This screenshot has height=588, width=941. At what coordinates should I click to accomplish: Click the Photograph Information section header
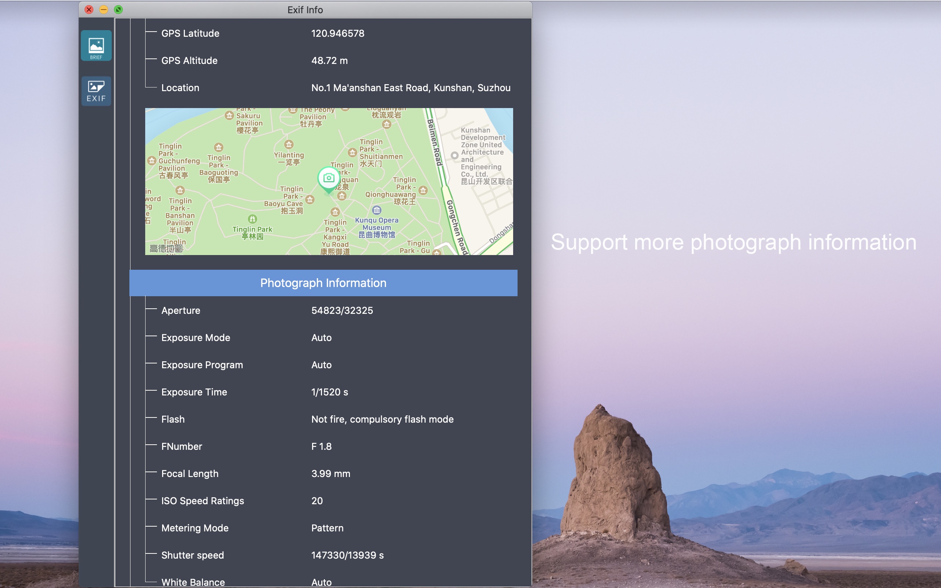click(323, 283)
